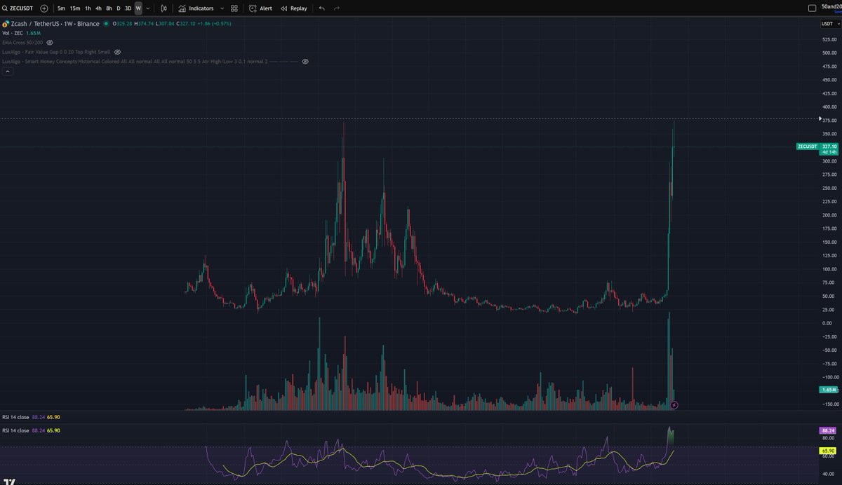Viewport: 842px width, 485px height.
Task: Open the Indicators dialog
Action: pos(196,8)
